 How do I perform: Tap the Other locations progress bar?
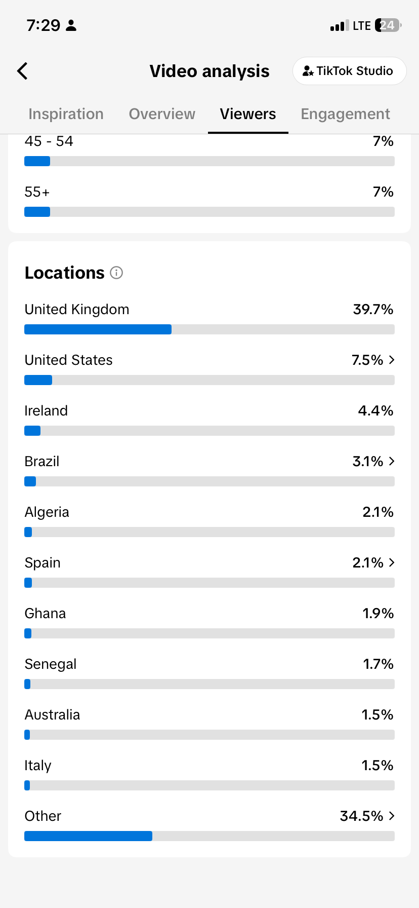[x=209, y=836]
